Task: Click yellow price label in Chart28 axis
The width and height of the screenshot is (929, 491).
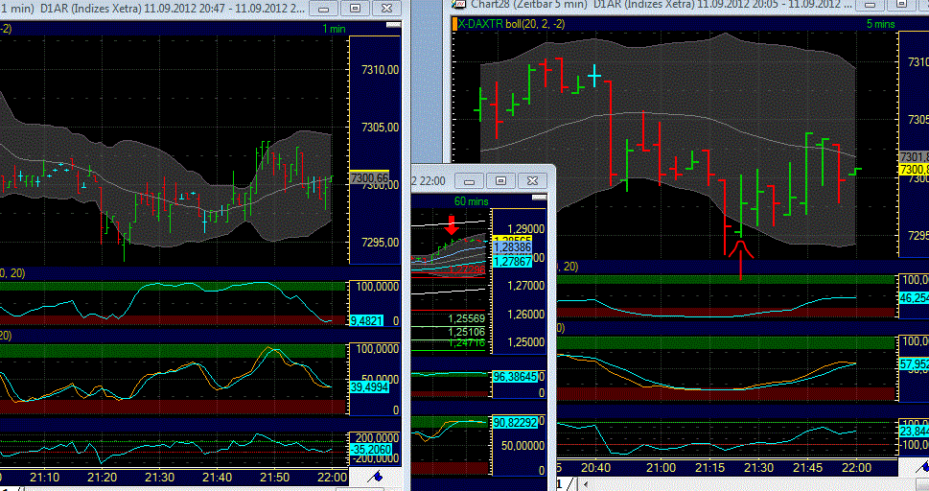Action: point(914,170)
